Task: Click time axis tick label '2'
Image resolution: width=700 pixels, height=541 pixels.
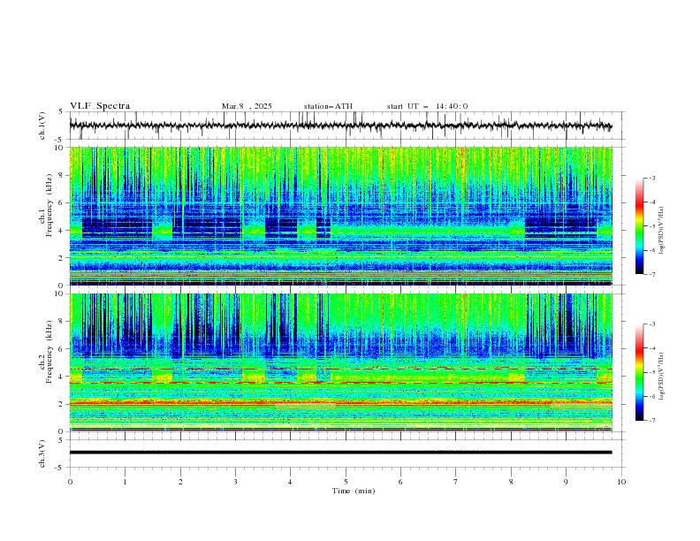Action: coord(180,482)
